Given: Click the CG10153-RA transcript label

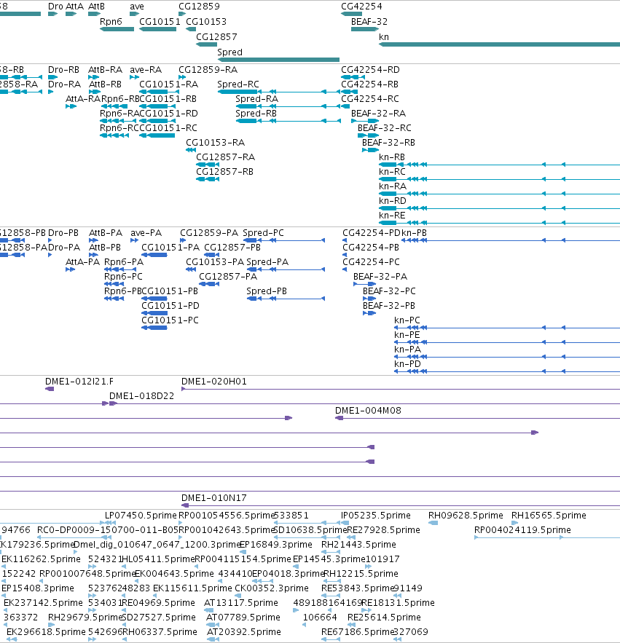Looking at the screenshot, I should point(215,143).
